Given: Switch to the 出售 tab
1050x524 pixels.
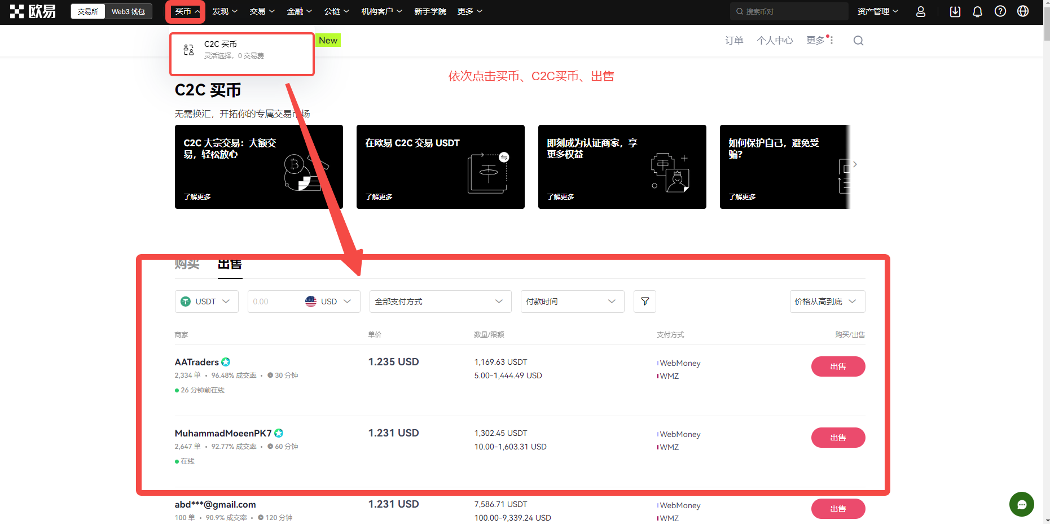Looking at the screenshot, I should pyautogui.click(x=230, y=264).
